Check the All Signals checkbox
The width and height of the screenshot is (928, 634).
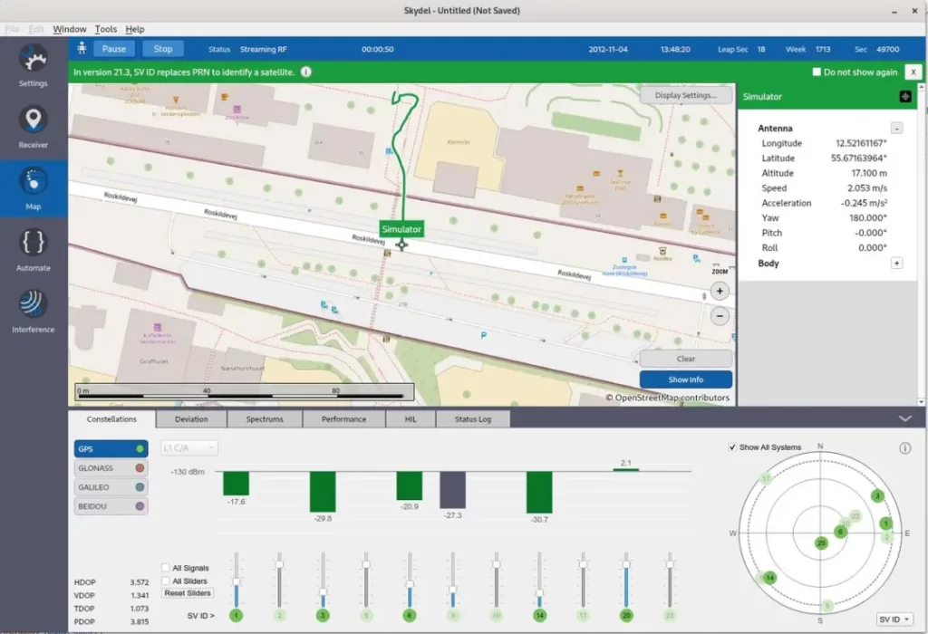pyautogui.click(x=166, y=568)
